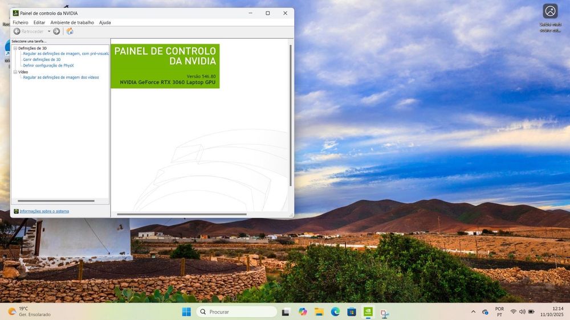Open Regular as definições de imagem dos vídeos
Image resolution: width=570 pixels, height=320 pixels.
[x=61, y=77]
